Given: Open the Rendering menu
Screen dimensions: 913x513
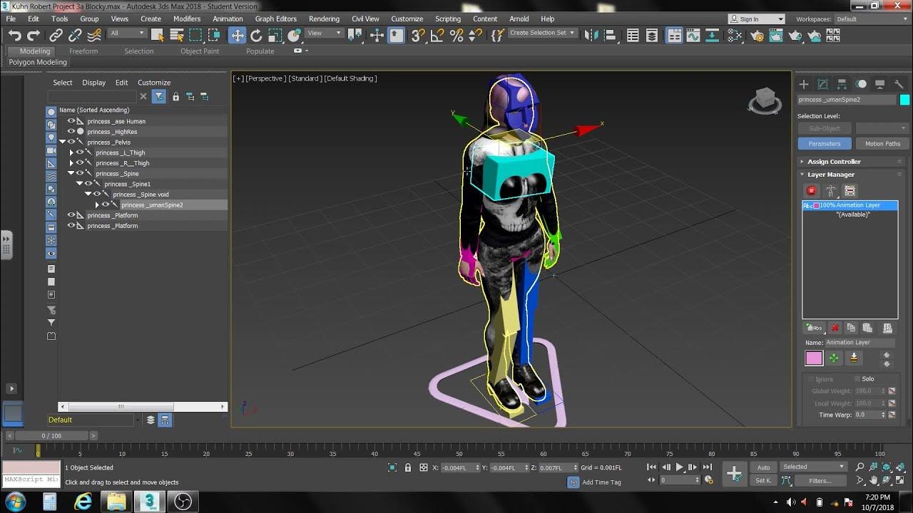Looking at the screenshot, I should tap(324, 19).
